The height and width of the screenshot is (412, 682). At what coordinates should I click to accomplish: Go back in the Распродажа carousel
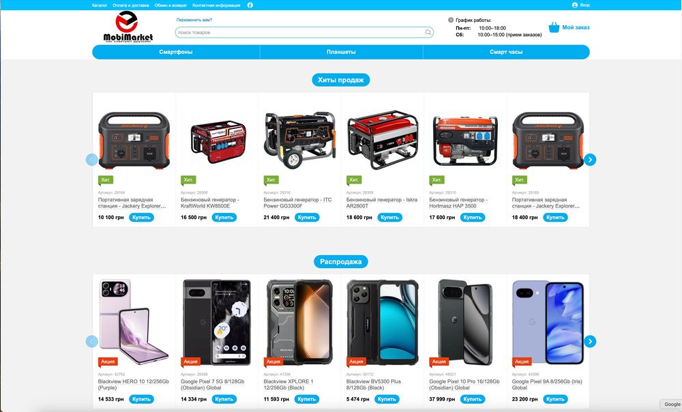click(x=92, y=342)
